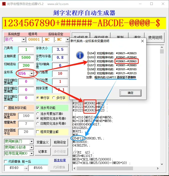This screenshot has width=169, height=176.
Task: Click the 保存程序 button
Action: pos(101,36)
